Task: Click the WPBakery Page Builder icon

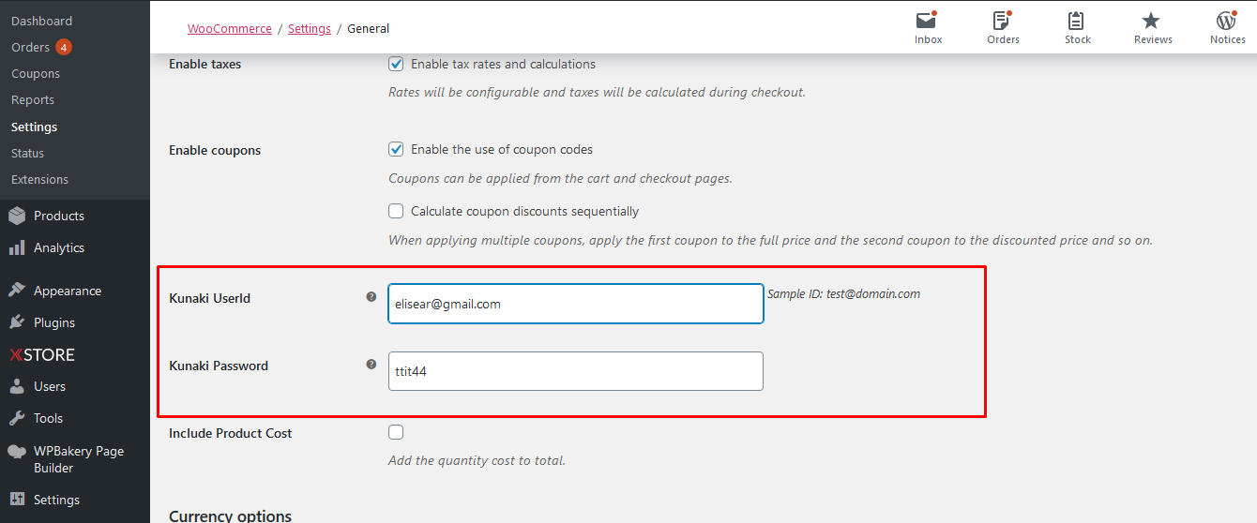Action: (x=17, y=451)
